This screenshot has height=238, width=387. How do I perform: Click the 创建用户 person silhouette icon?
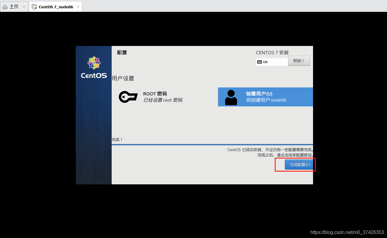(231, 98)
